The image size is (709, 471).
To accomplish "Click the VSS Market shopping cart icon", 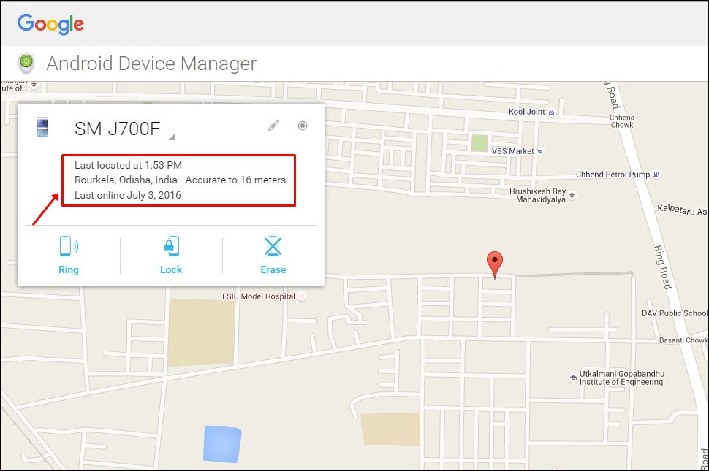I will [540, 151].
